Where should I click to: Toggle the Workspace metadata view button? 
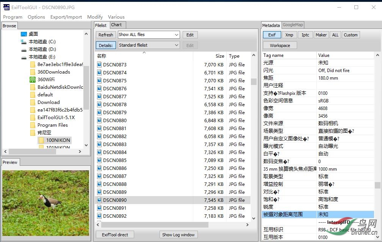280,46
